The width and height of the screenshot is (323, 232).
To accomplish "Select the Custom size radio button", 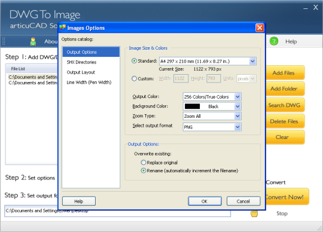I will 134,79.
